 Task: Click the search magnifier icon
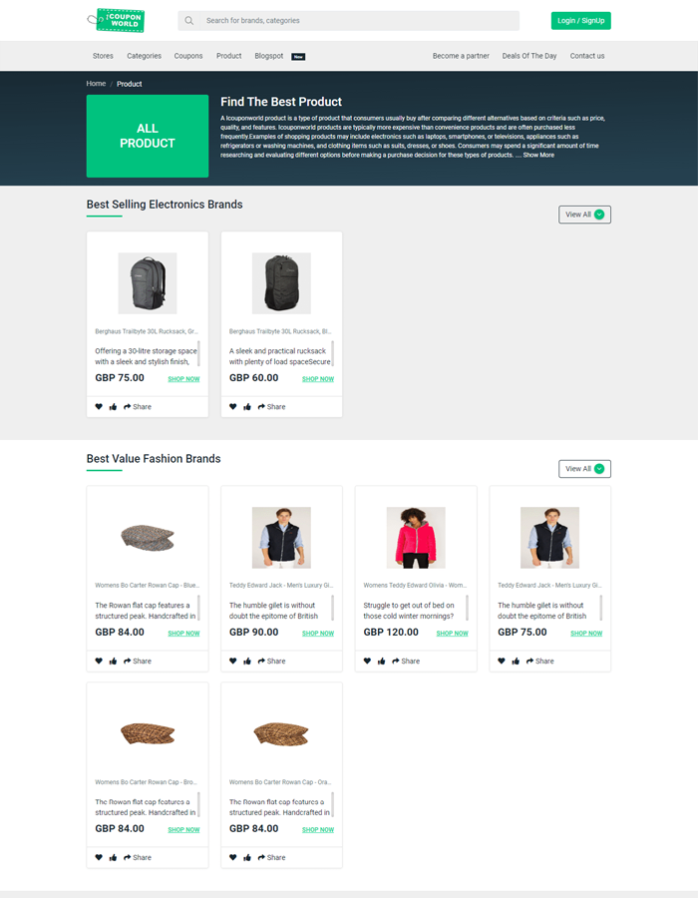[188, 21]
